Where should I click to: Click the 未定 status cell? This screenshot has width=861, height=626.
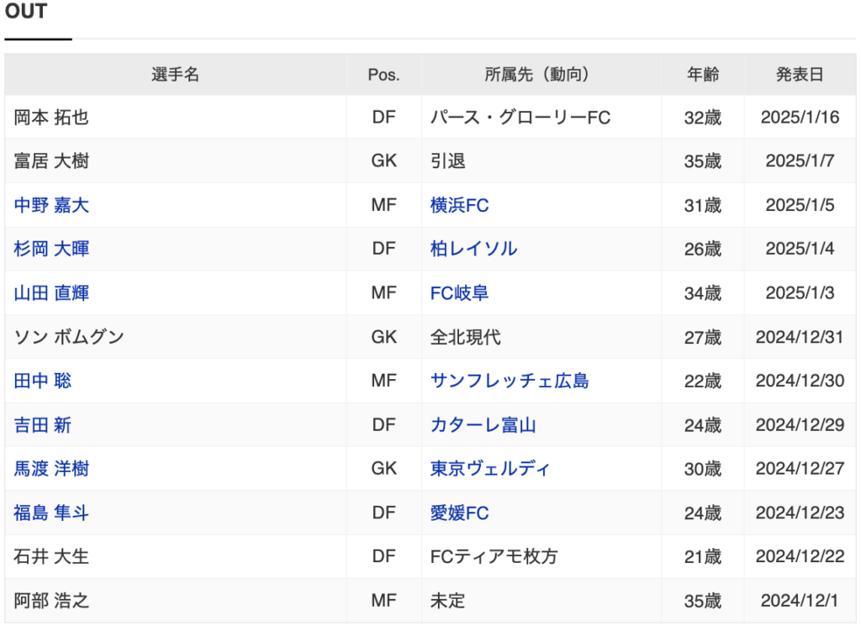point(448,601)
